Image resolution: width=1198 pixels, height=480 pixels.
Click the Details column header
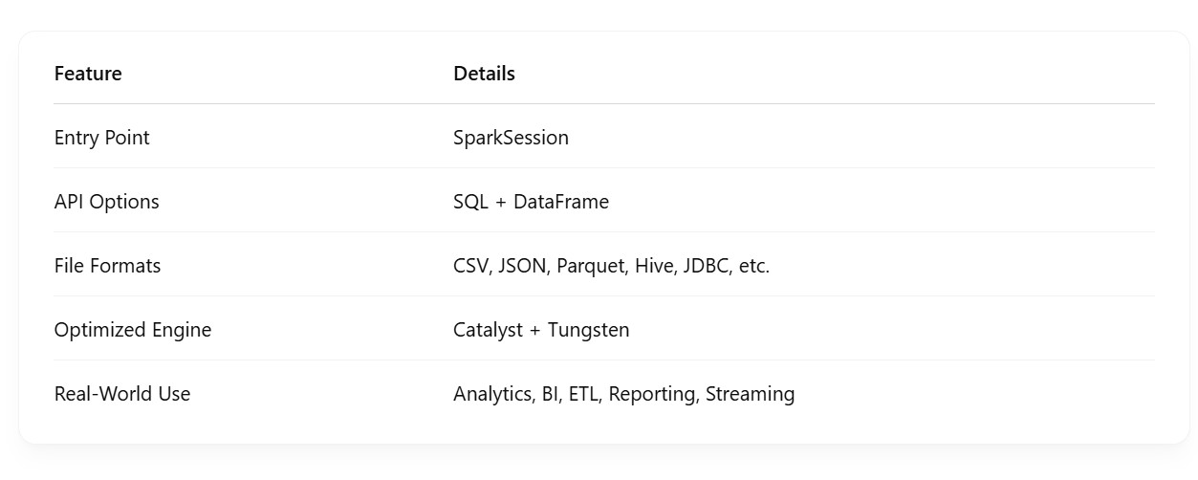pos(484,74)
